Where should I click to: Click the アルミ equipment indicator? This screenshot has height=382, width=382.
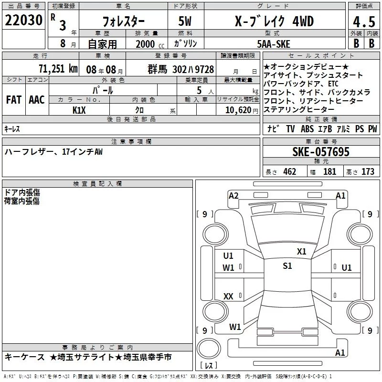[x=343, y=129]
